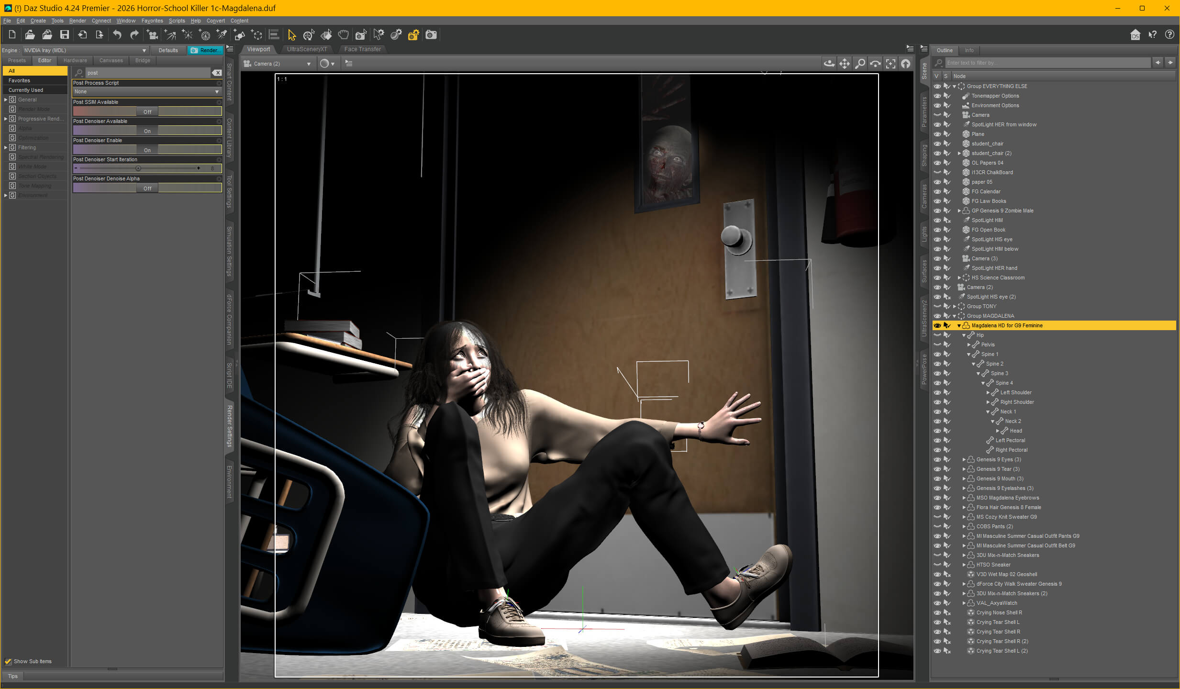Screen dimensions: 1180x689
Task: Switch to the UltraSceneryXT tab
Action: [x=307, y=49]
